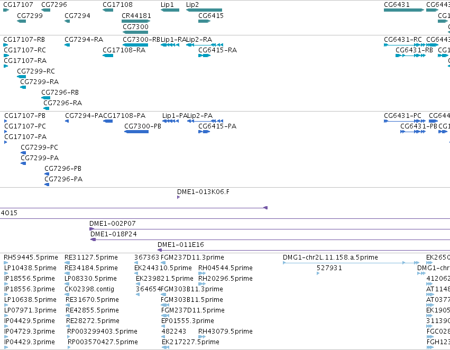This screenshot has height=350, width=450.
Task: Select the EK244310.5prime label
Action: [163, 268]
